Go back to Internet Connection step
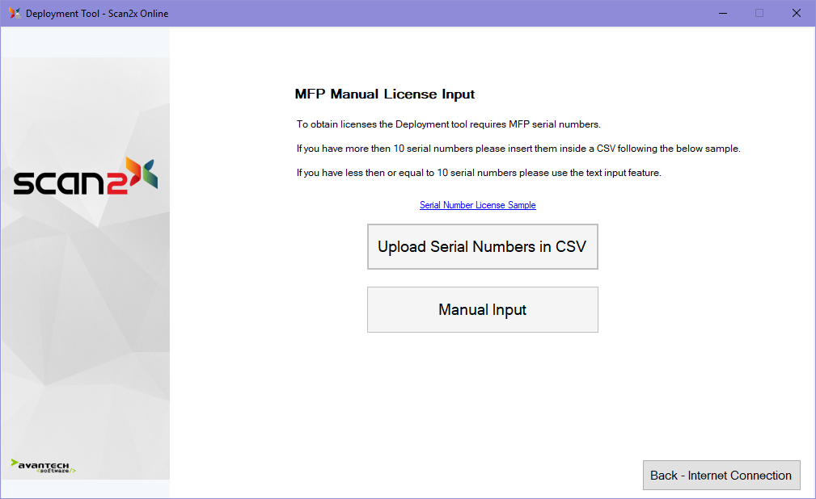The height and width of the screenshot is (499, 816). pyautogui.click(x=721, y=475)
